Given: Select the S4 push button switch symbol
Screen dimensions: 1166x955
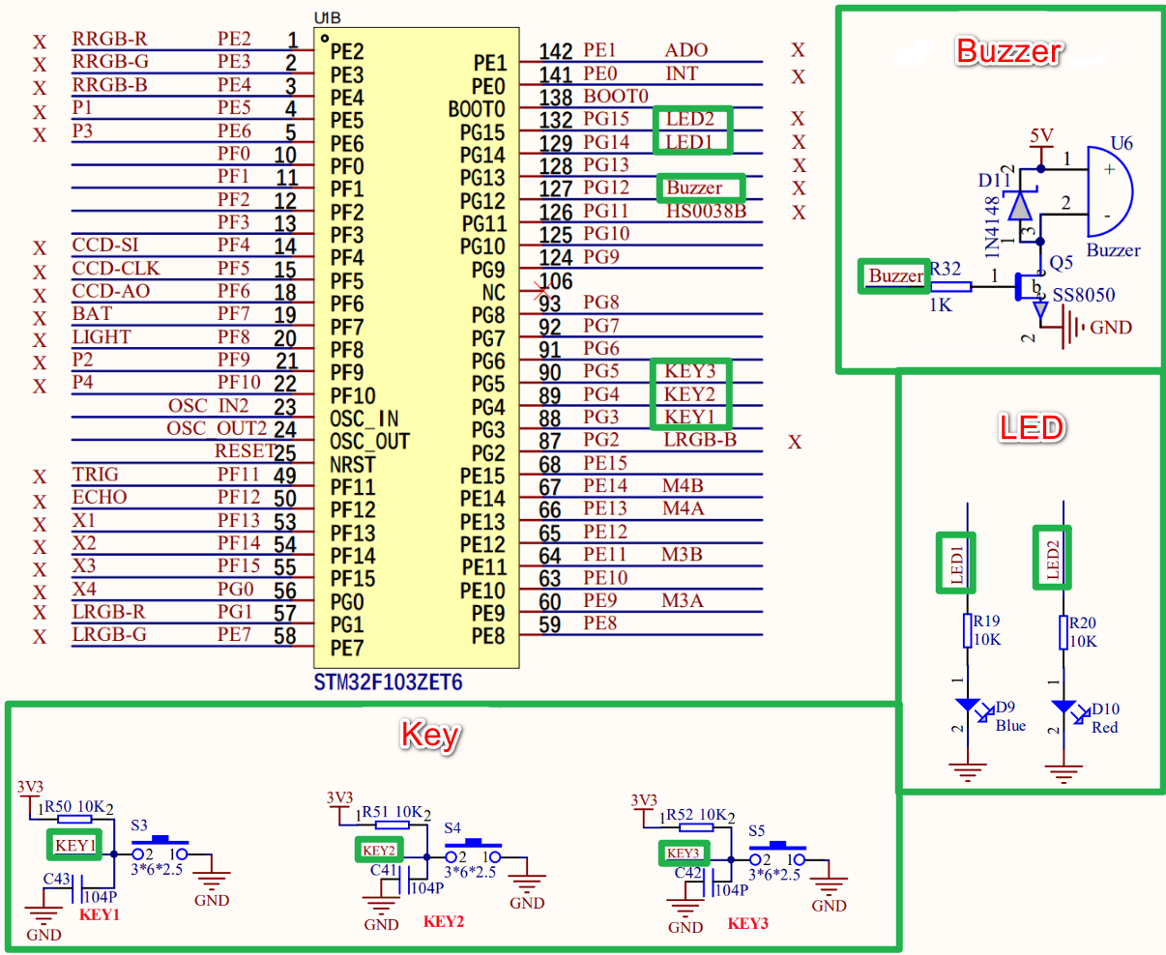Looking at the screenshot, I should [x=474, y=853].
